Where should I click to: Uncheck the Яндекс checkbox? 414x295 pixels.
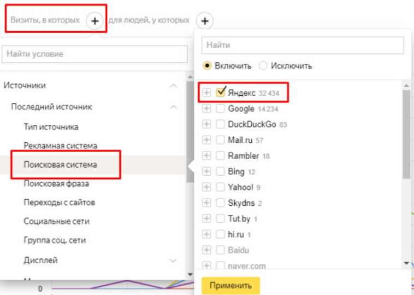point(221,92)
